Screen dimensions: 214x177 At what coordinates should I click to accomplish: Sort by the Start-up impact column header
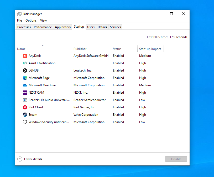(x=150, y=48)
